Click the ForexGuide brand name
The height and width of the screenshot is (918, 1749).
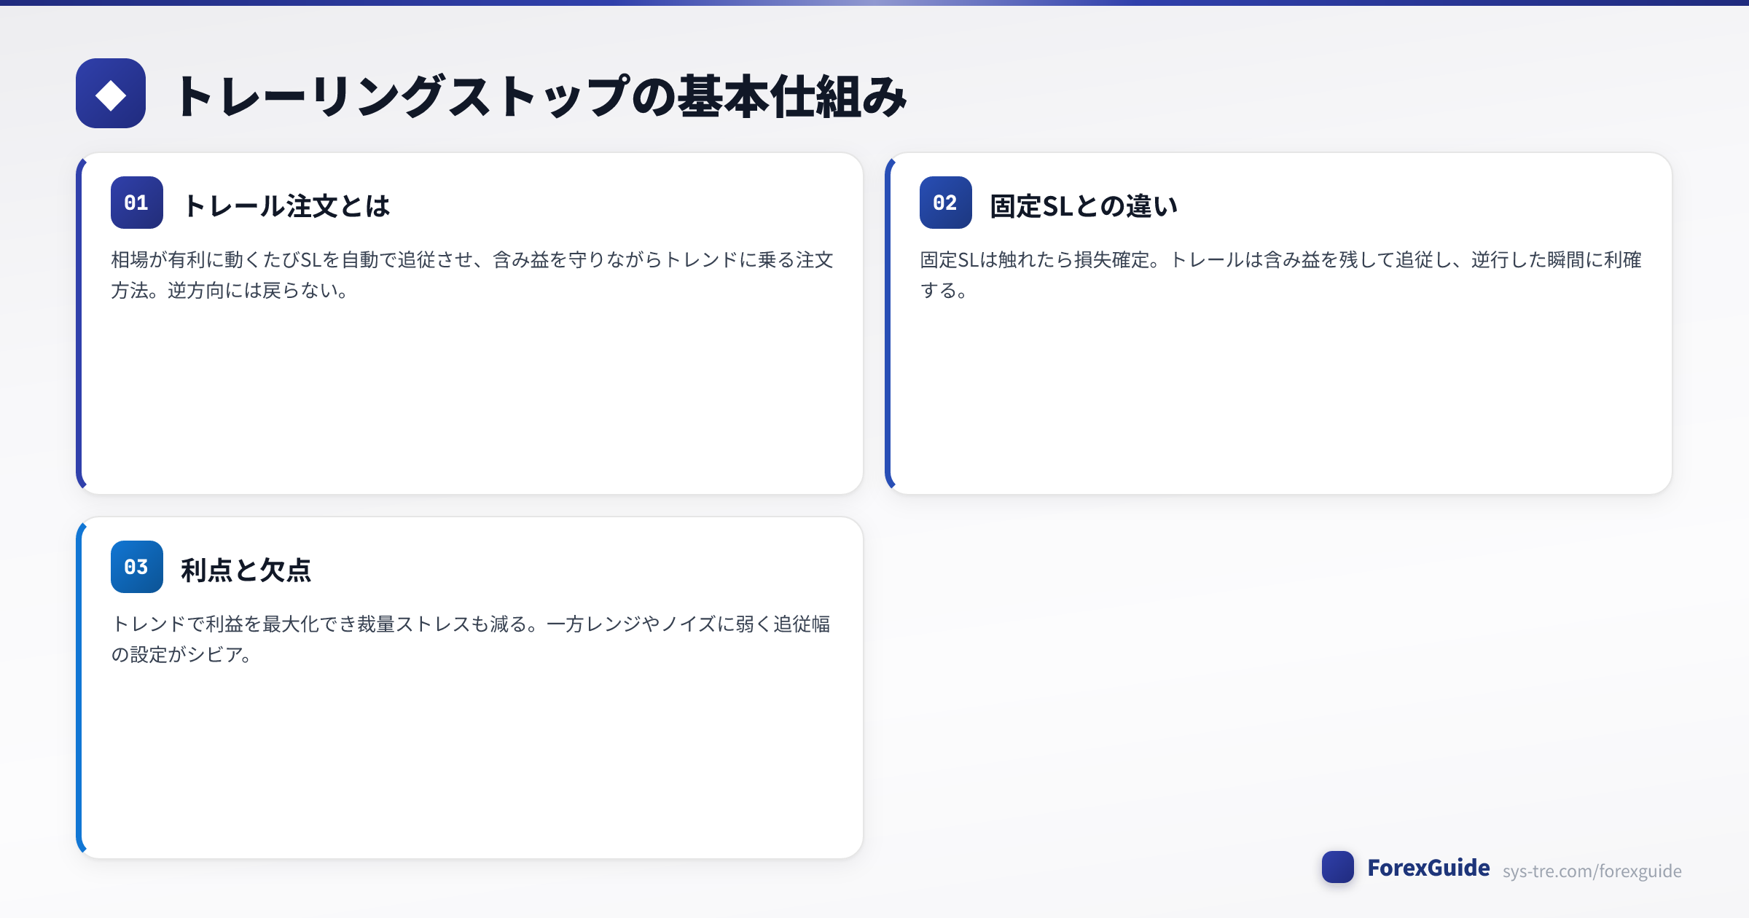pos(1428,868)
